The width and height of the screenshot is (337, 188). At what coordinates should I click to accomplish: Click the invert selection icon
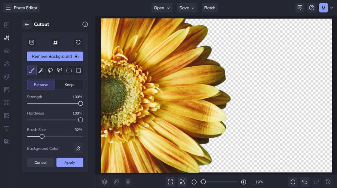[55, 42]
